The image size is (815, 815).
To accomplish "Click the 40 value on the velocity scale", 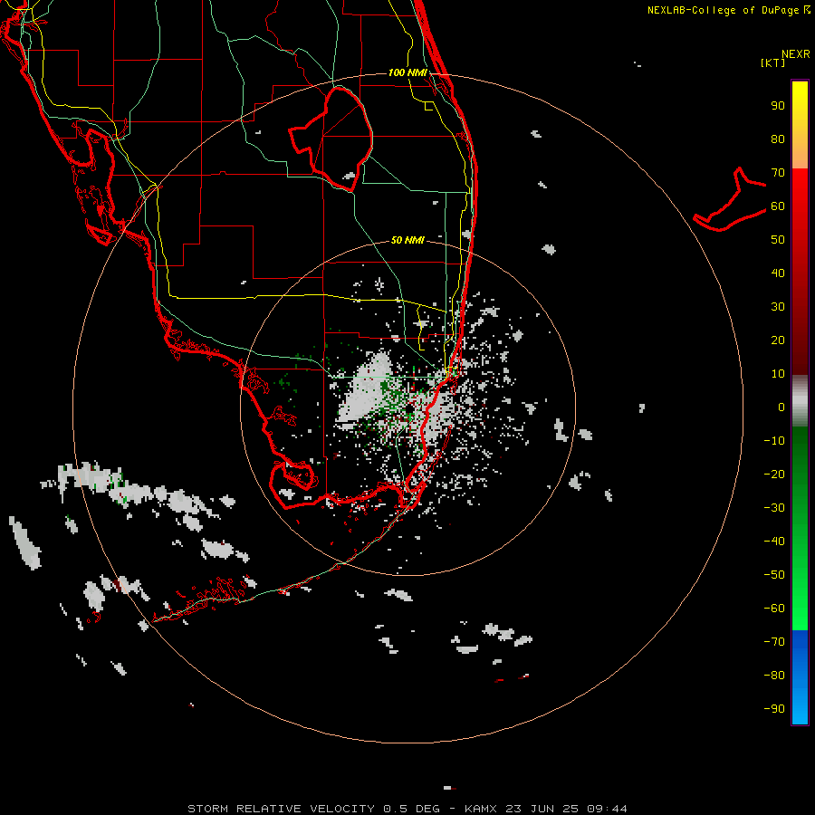I will pyautogui.click(x=778, y=273).
